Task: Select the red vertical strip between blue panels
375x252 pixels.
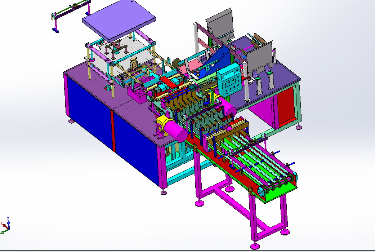Action: pyautogui.click(x=113, y=131)
